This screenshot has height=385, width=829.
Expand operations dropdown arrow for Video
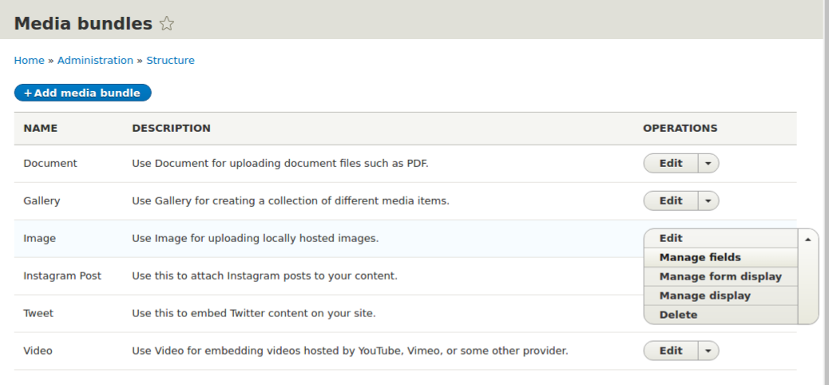[708, 351]
